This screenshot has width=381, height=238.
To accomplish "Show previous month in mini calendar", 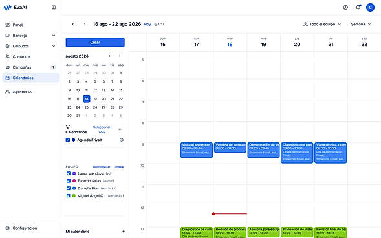I will click(x=109, y=56).
